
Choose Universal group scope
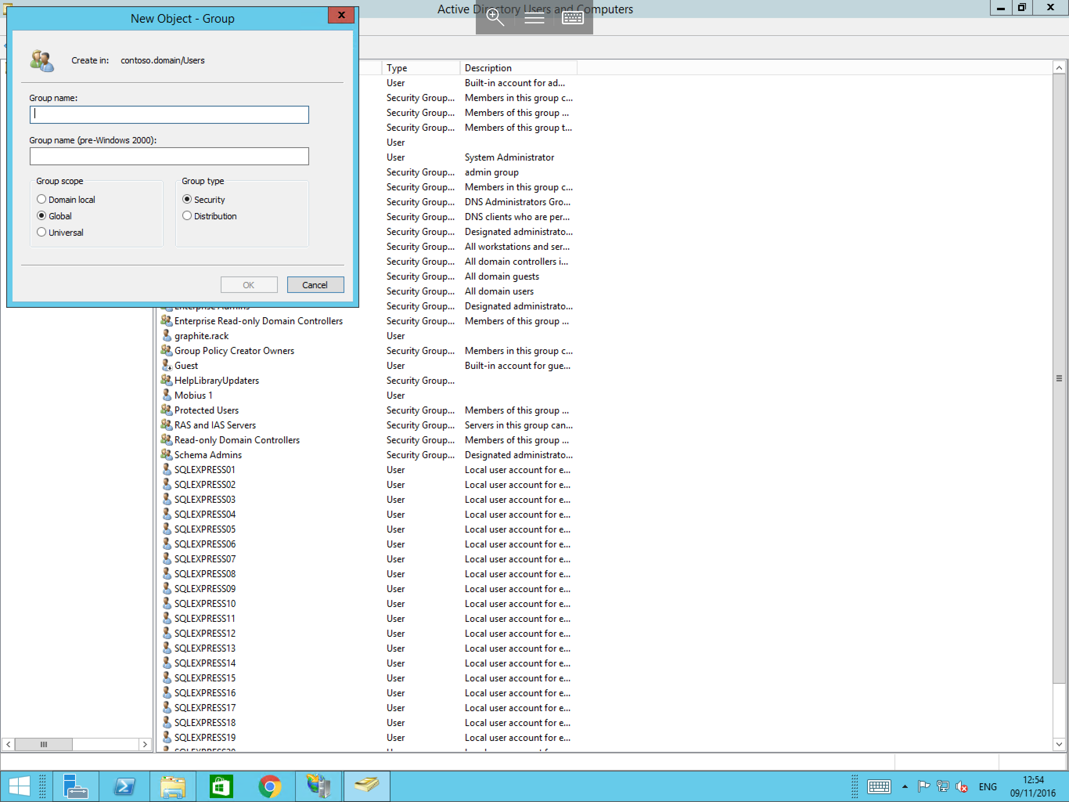(41, 232)
